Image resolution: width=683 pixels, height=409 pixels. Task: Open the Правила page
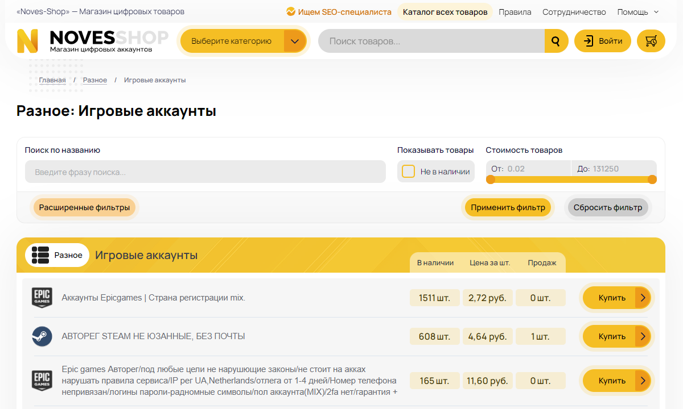515,11
